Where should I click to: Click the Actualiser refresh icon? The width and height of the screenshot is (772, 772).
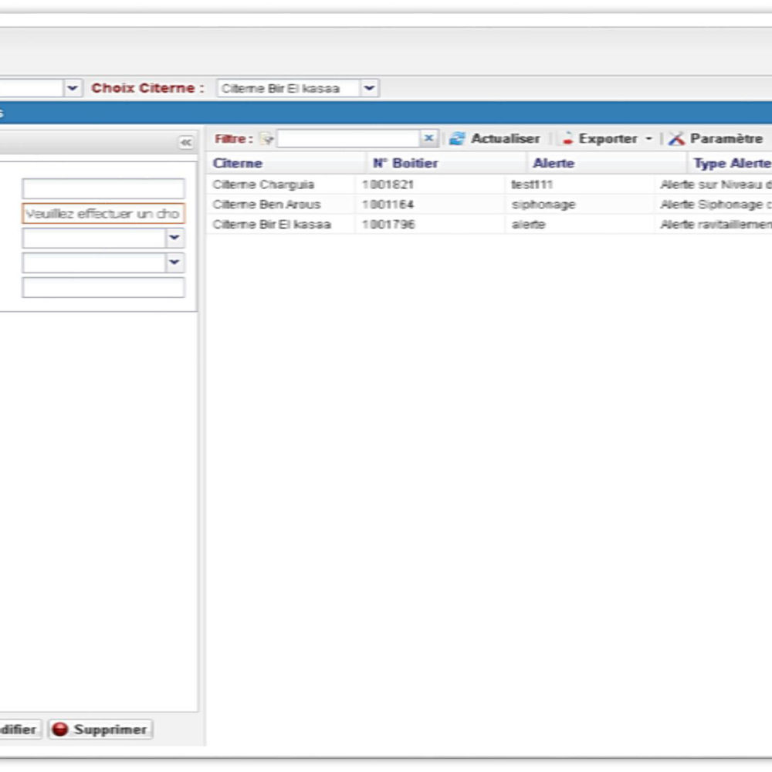point(458,139)
